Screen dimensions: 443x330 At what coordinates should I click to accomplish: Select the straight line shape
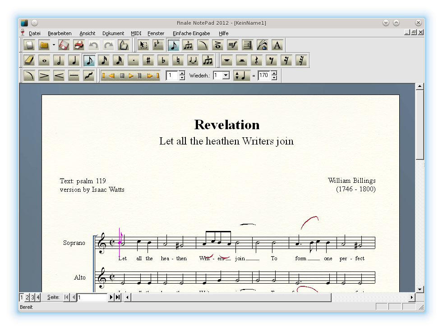pyautogui.click(x=74, y=76)
